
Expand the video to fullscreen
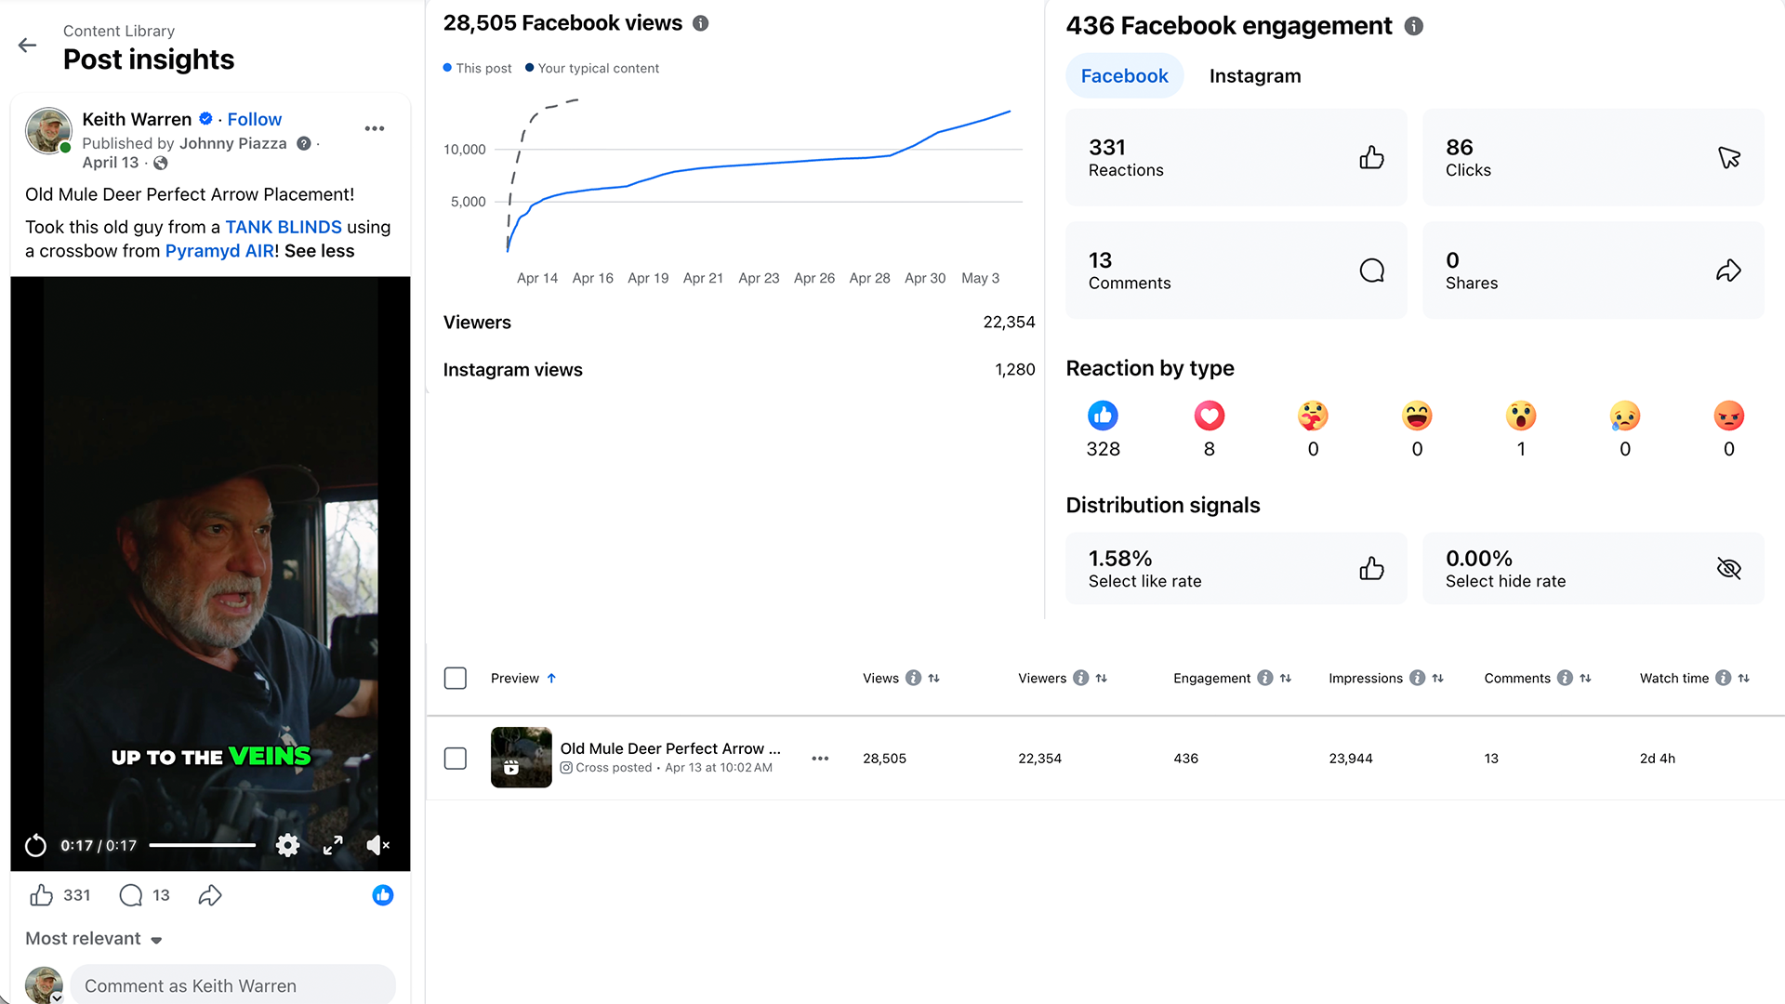click(x=333, y=845)
